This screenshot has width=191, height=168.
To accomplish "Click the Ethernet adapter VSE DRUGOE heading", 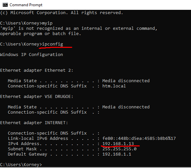I will click(x=37, y=97).
